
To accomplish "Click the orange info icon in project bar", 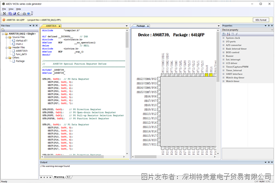I will tap(4, 20).
